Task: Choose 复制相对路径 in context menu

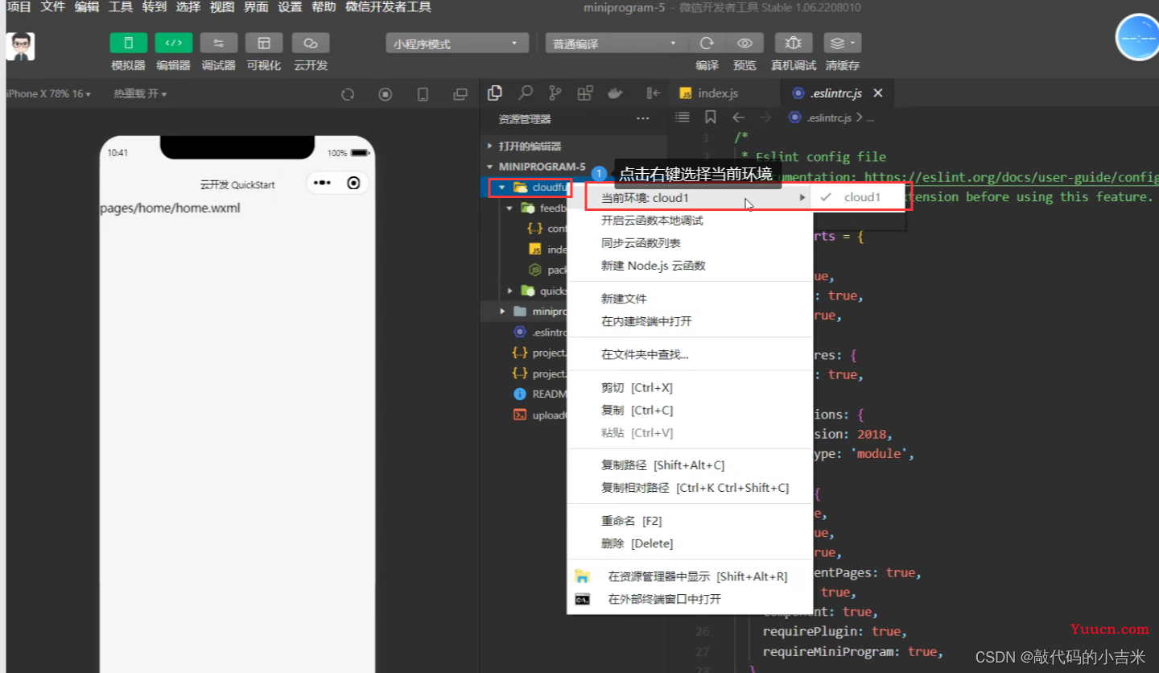Action: tap(690, 488)
